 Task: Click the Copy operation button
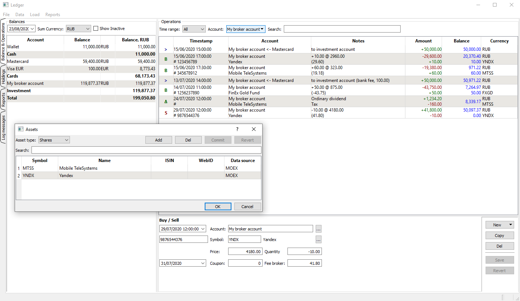click(499, 236)
